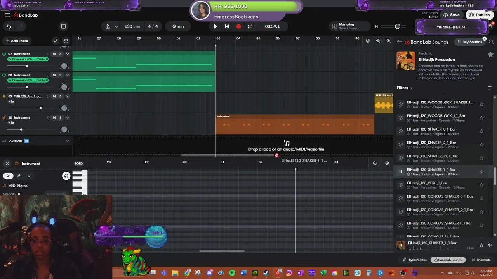Expand track 07 Instrument options chevron
The image size is (497, 279).
(x=67, y=54)
